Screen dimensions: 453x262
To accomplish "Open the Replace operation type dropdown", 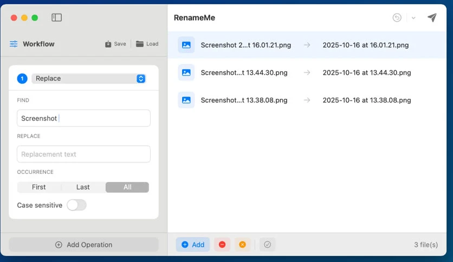I will [89, 78].
